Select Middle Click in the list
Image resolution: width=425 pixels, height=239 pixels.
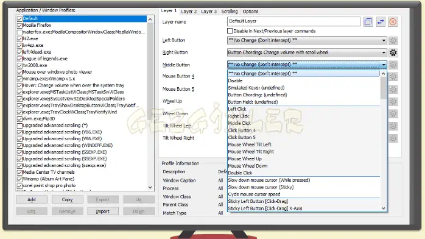304,123
